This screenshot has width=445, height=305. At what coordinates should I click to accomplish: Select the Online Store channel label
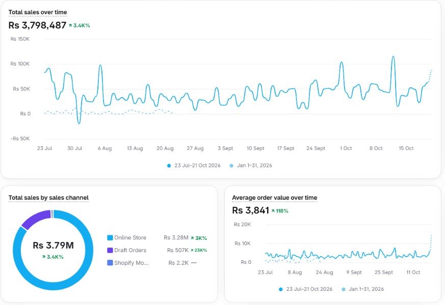click(x=130, y=238)
